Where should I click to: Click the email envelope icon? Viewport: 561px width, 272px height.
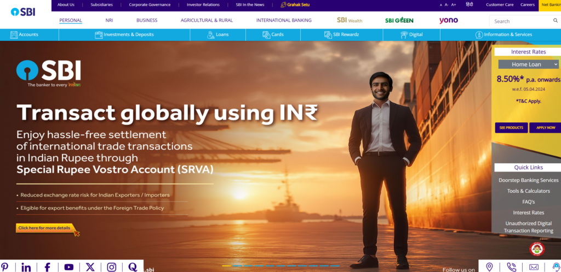click(534, 267)
